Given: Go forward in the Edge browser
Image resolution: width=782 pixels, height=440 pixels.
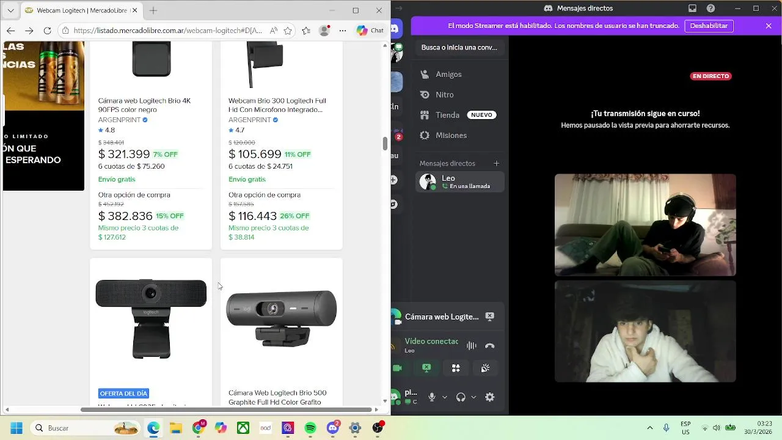Looking at the screenshot, I should click(x=29, y=31).
